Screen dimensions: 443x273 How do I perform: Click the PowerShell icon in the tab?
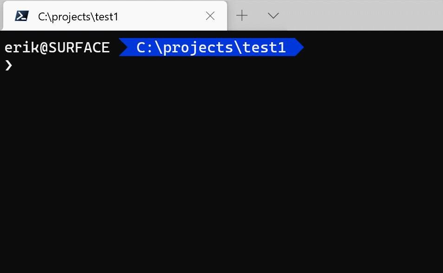point(21,16)
